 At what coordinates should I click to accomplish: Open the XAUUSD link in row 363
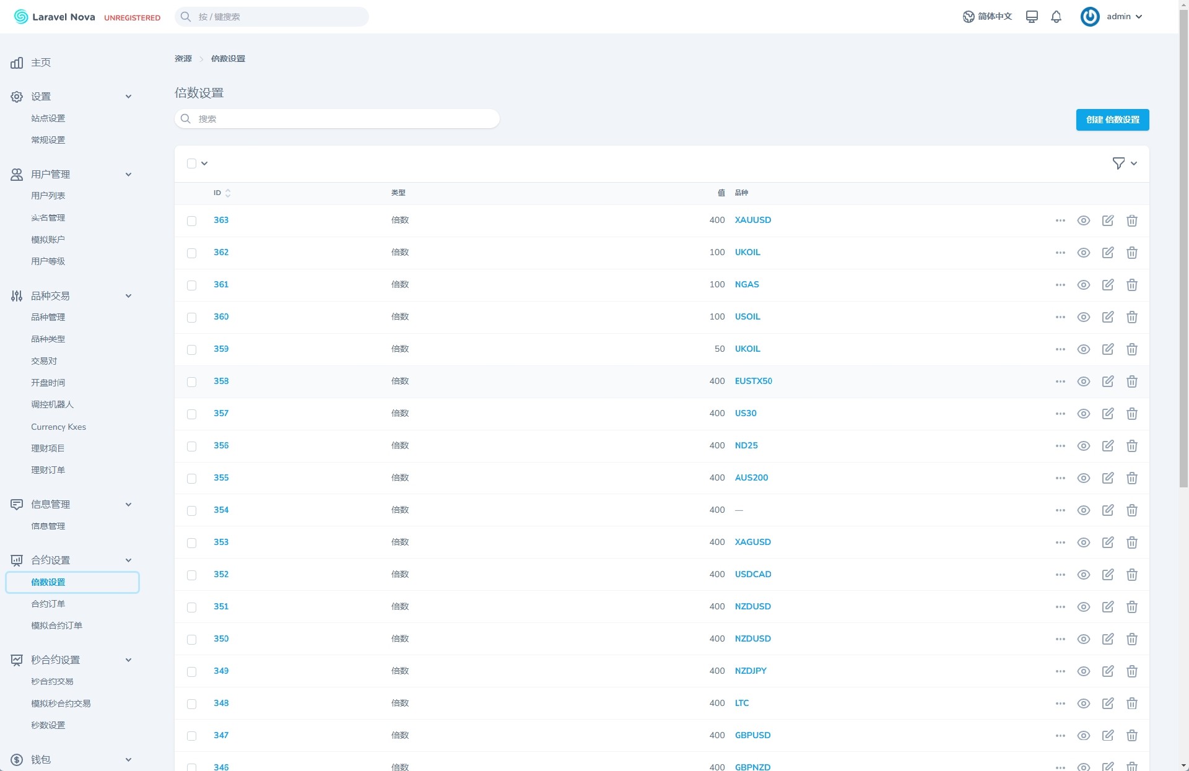[x=752, y=220]
